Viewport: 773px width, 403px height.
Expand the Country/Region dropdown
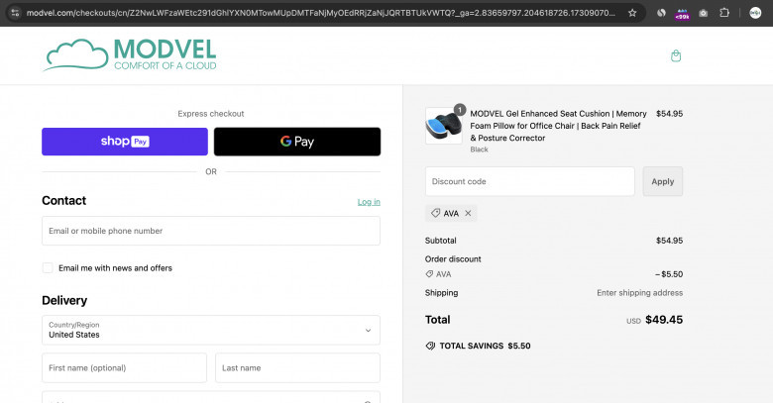[x=211, y=330]
